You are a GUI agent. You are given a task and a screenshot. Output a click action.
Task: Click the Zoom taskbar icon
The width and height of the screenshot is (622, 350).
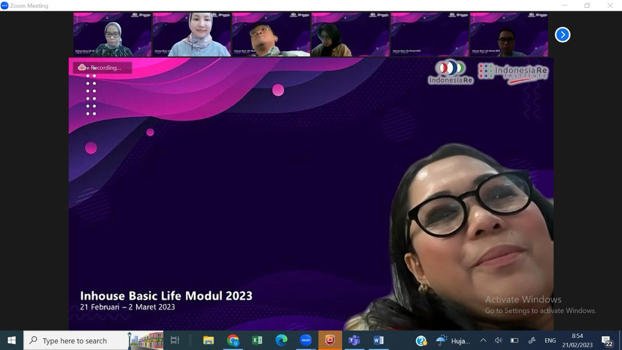pyautogui.click(x=306, y=340)
